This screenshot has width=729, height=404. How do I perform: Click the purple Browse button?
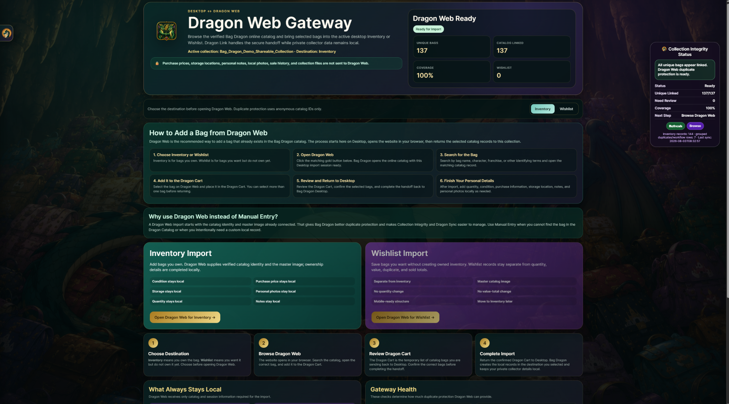click(695, 126)
